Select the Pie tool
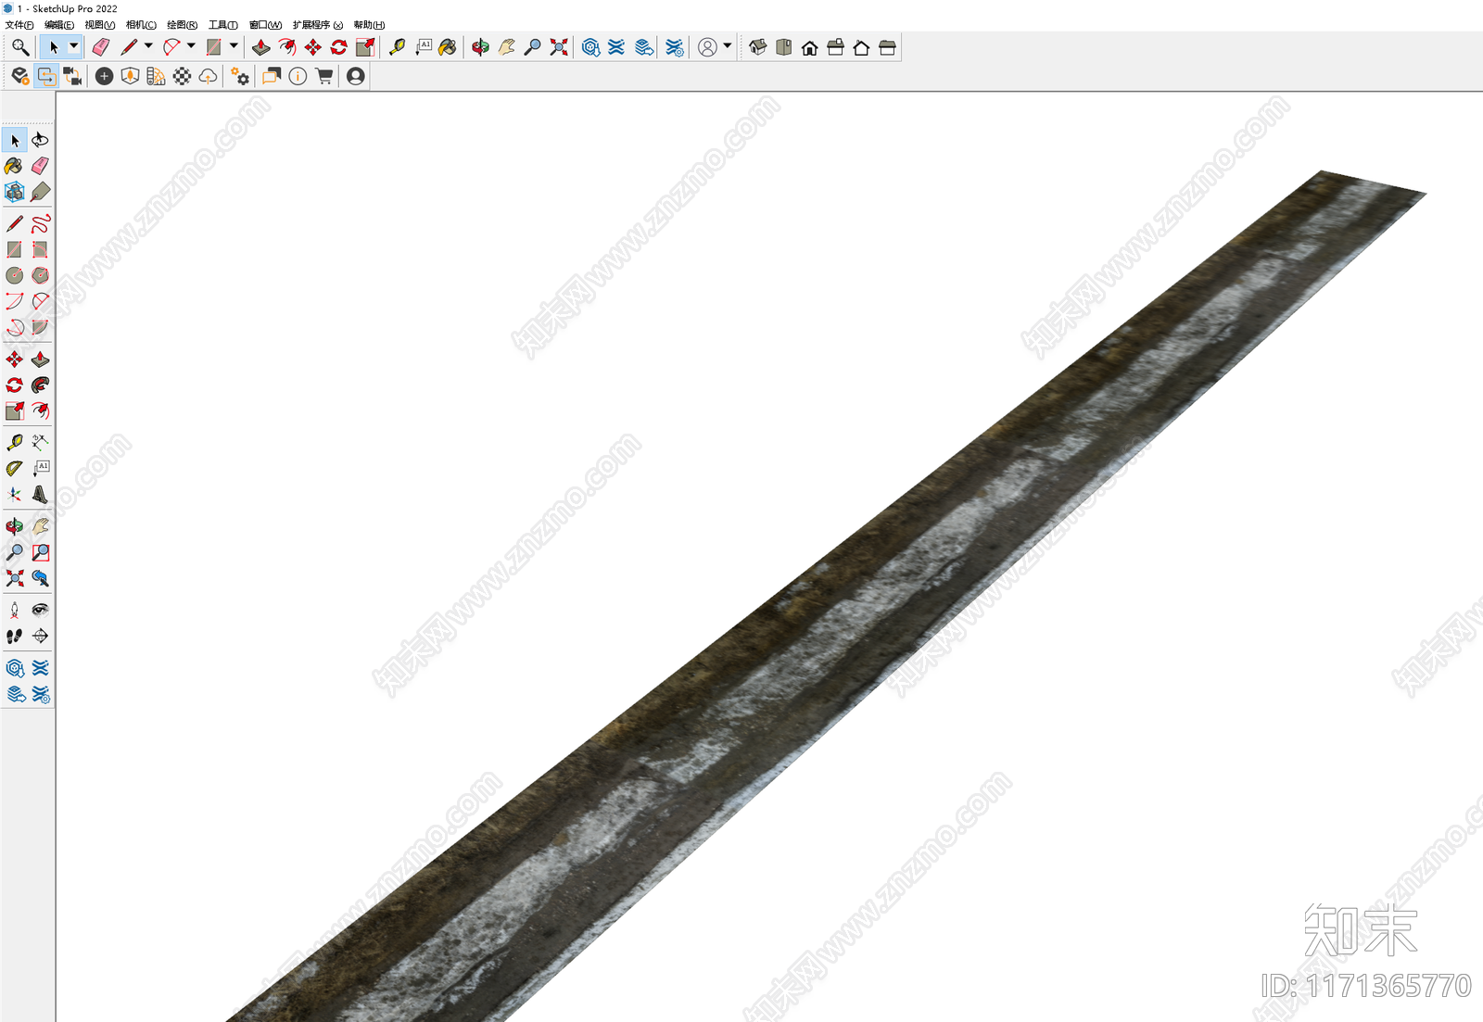Screen dimensions: 1483x1022 pos(40,327)
